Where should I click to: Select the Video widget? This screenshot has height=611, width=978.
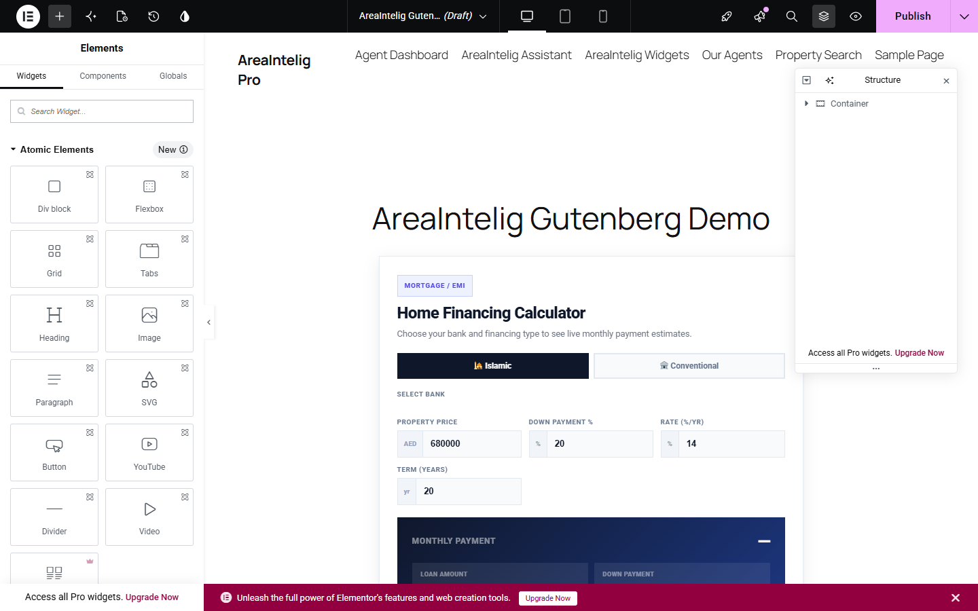[149, 517]
